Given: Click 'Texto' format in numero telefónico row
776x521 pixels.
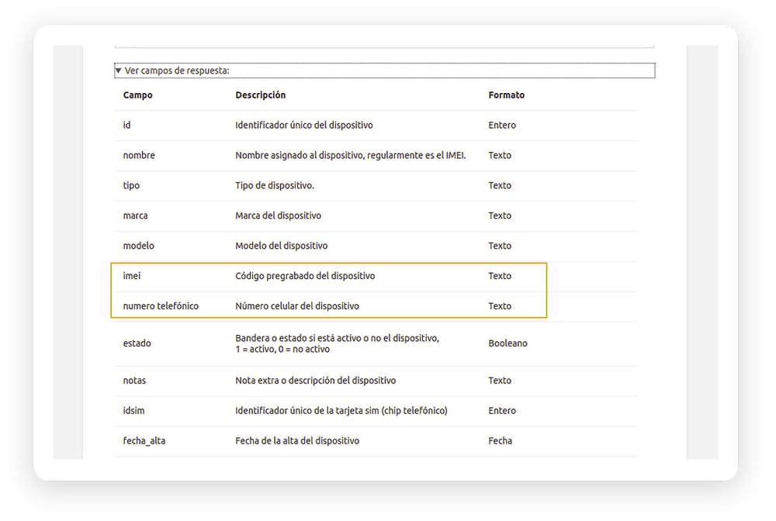Looking at the screenshot, I should [499, 306].
